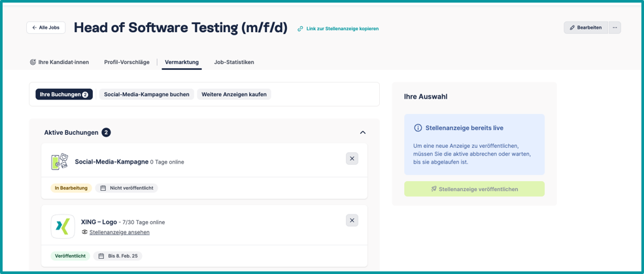Choose Social-Media-Kampagne buchen option
The image size is (644, 274).
click(146, 94)
